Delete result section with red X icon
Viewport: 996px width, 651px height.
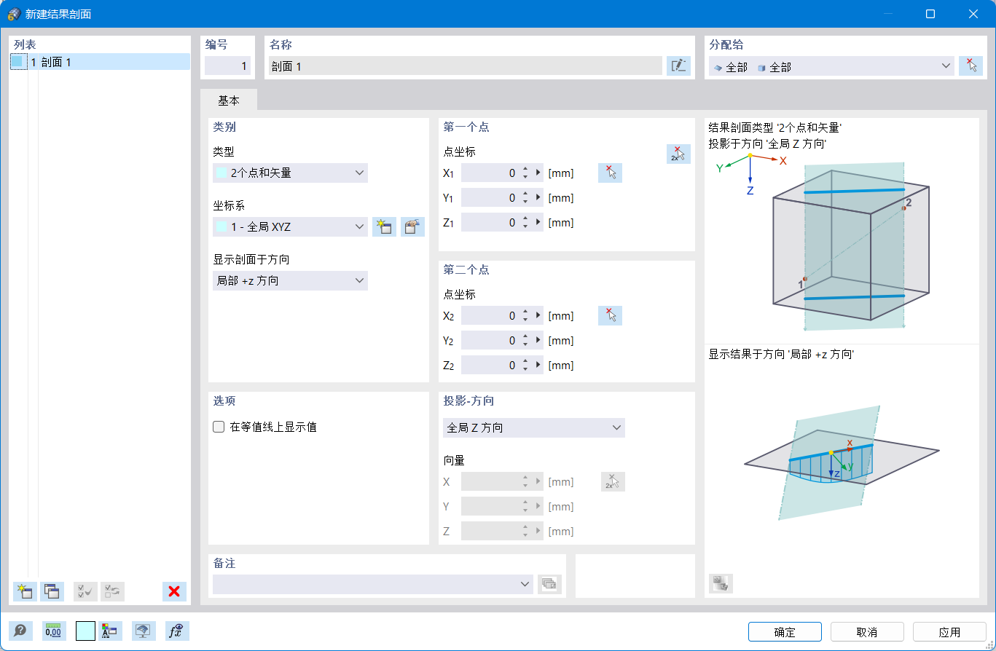click(174, 591)
